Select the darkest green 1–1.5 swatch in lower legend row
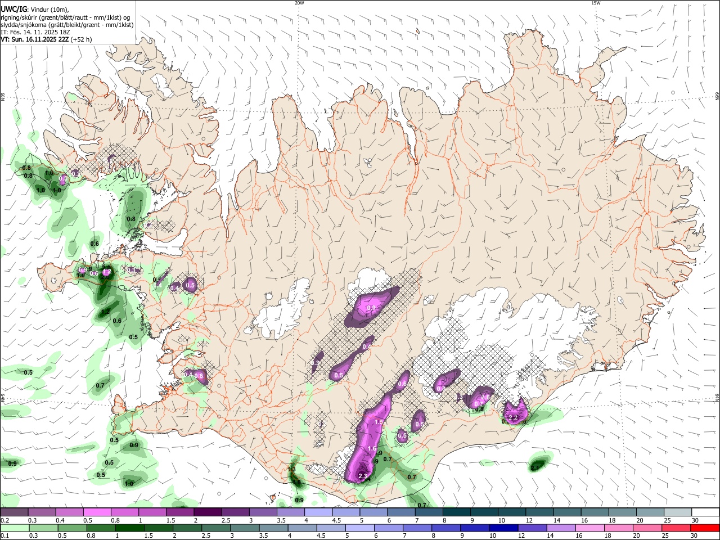 pos(129,528)
